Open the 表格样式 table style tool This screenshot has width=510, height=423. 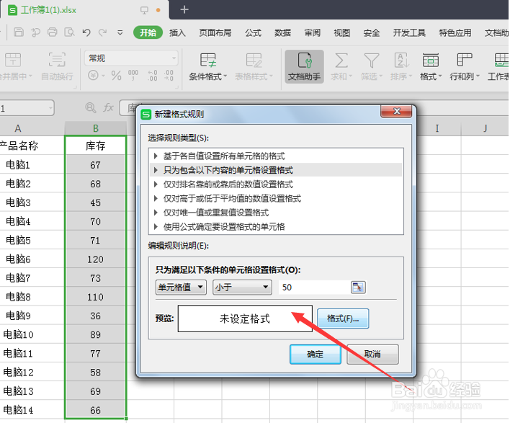point(254,67)
